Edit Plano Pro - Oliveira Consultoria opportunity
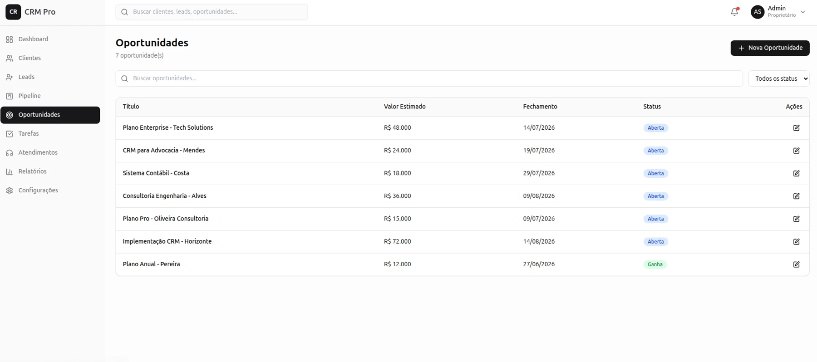The width and height of the screenshot is (817, 362). coord(796,219)
